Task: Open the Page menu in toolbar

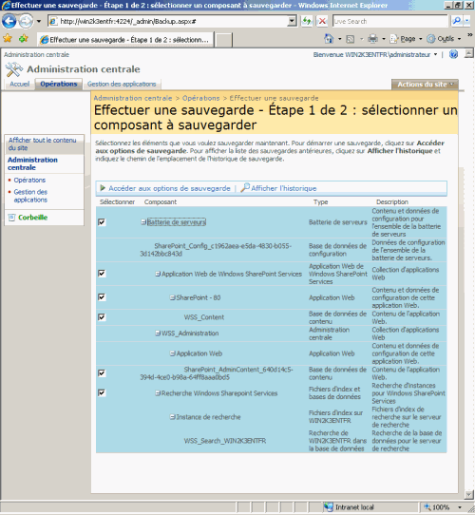Action: 406,39
